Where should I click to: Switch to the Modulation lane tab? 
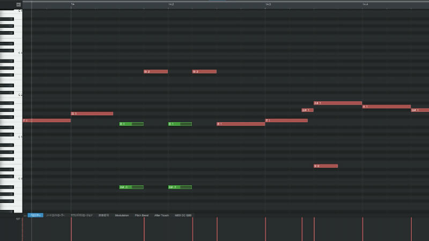pyautogui.click(x=122, y=215)
